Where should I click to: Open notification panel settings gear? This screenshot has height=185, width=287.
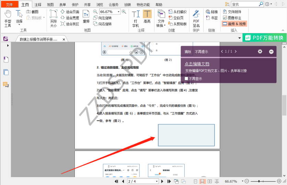tap(260, 52)
